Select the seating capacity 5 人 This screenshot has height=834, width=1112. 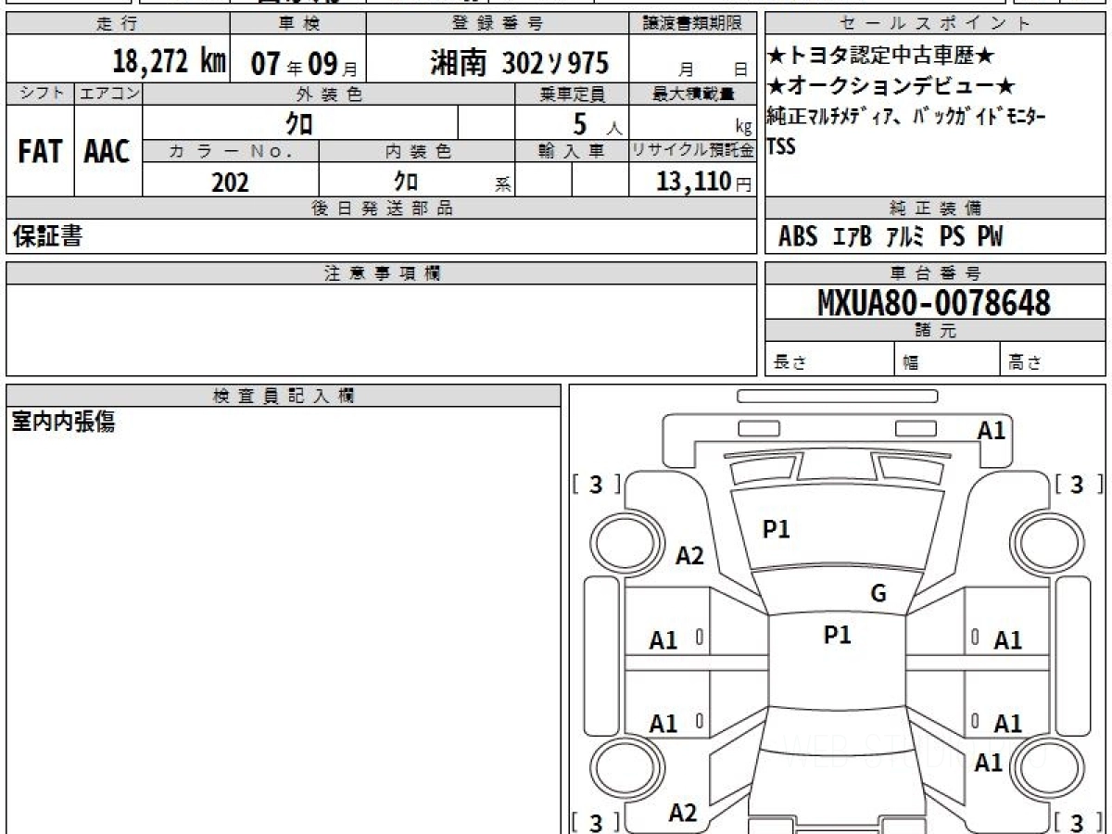pos(597,124)
